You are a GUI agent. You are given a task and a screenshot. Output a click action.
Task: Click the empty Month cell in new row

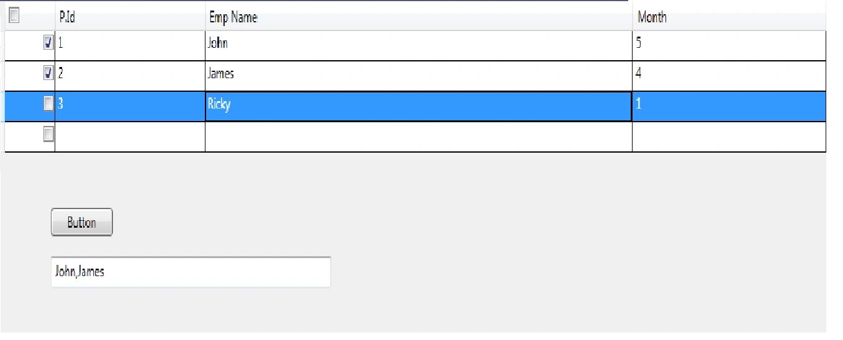tap(729, 136)
